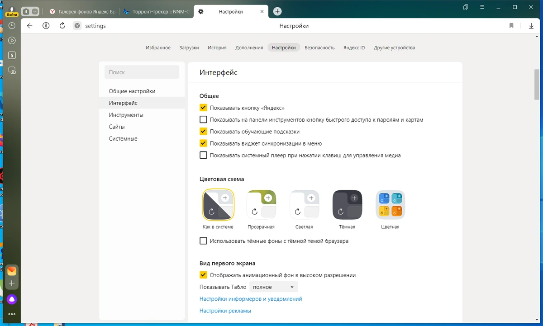Image resolution: width=543 pixels, height=326 pixels.
Task: Open downloads arrow icon in toolbar
Action: pyautogui.click(x=531, y=26)
